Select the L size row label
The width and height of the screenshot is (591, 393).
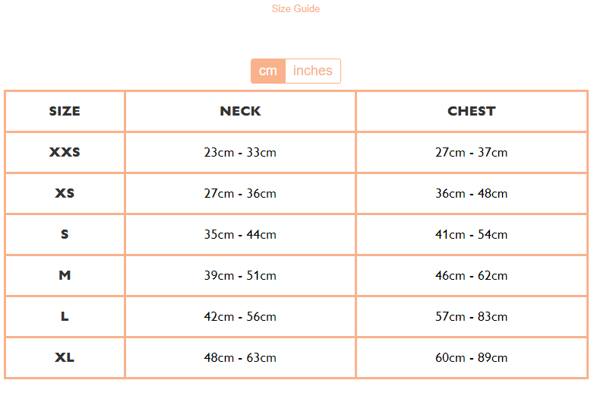(65, 316)
